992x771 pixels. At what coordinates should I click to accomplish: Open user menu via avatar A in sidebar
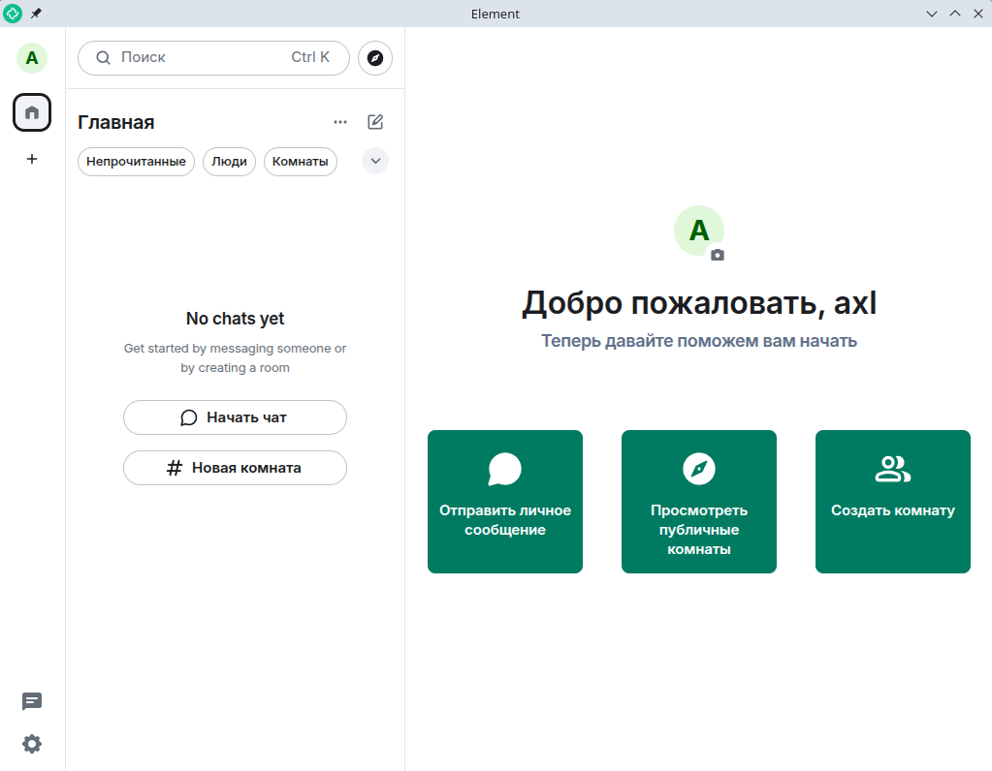[x=32, y=58]
